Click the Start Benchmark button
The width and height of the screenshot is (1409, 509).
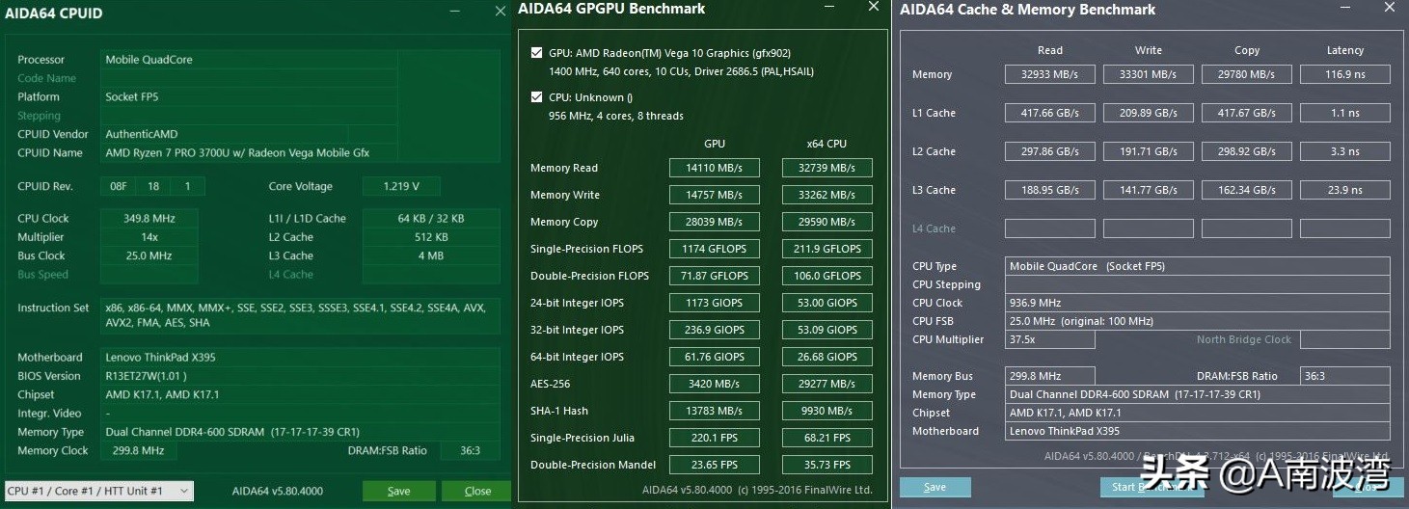point(1152,487)
